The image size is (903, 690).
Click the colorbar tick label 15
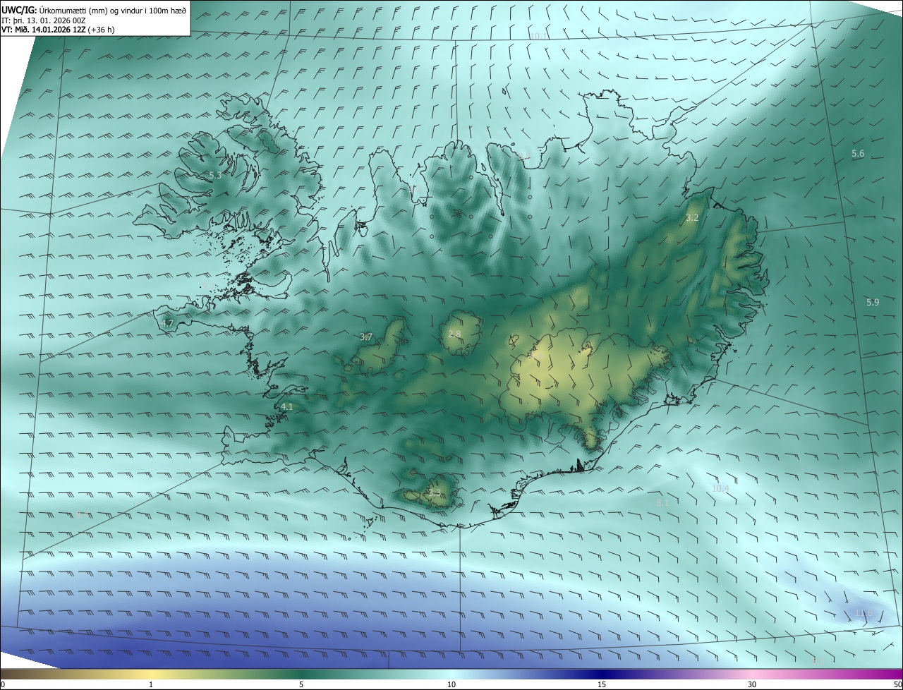[x=602, y=684]
